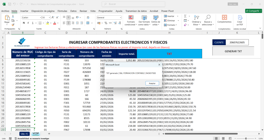Switch to the S&L FC sheet tab

pyautogui.click(x=24, y=134)
